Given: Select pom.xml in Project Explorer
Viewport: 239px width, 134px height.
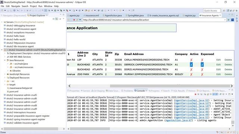Looking at the screenshot, I should pos(14,92).
